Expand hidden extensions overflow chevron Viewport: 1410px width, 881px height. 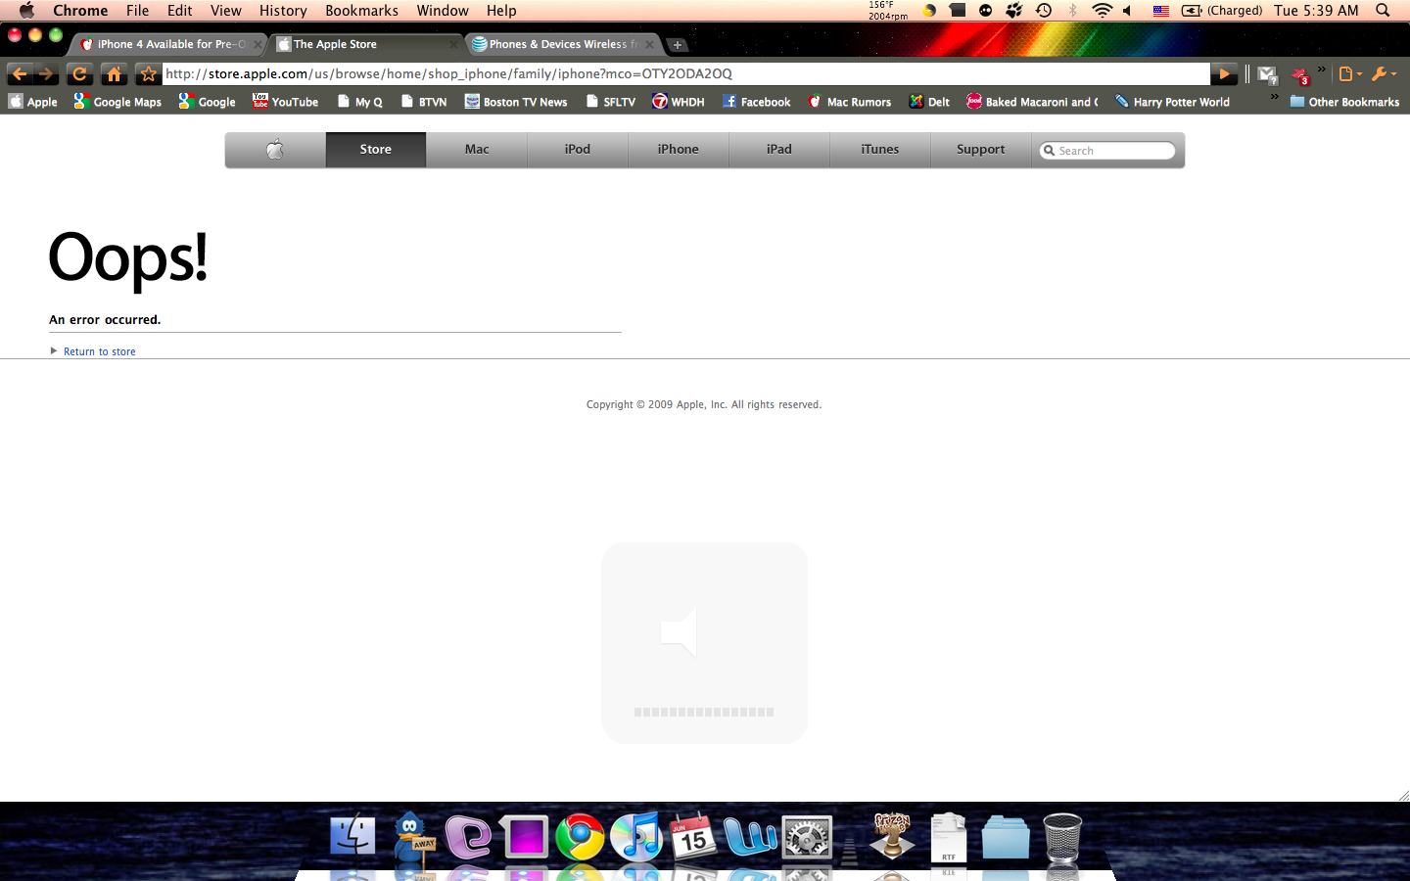tap(1322, 70)
